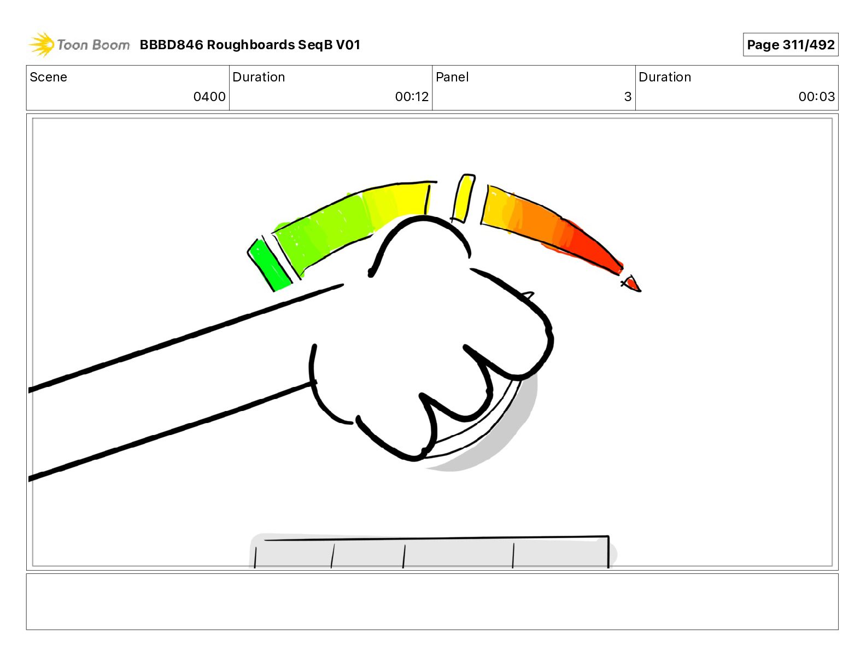Click the 'Scene' label
The height and width of the screenshot is (669, 866).
point(48,77)
